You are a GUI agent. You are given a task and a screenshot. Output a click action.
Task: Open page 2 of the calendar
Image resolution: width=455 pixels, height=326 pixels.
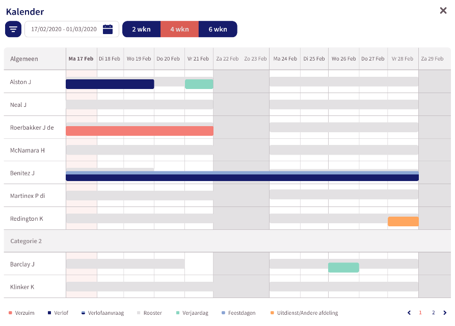pyautogui.click(x=433, y=313)
